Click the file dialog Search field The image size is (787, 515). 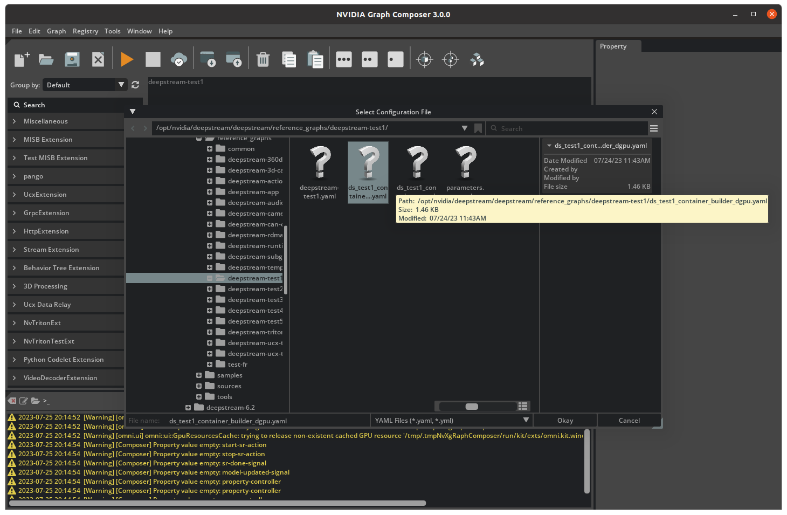567,128
